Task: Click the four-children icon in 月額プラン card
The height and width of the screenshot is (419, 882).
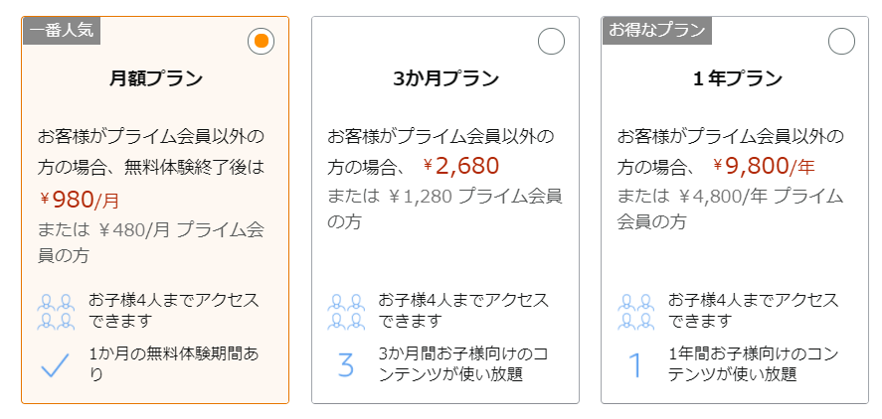Action: pos(56,311)
